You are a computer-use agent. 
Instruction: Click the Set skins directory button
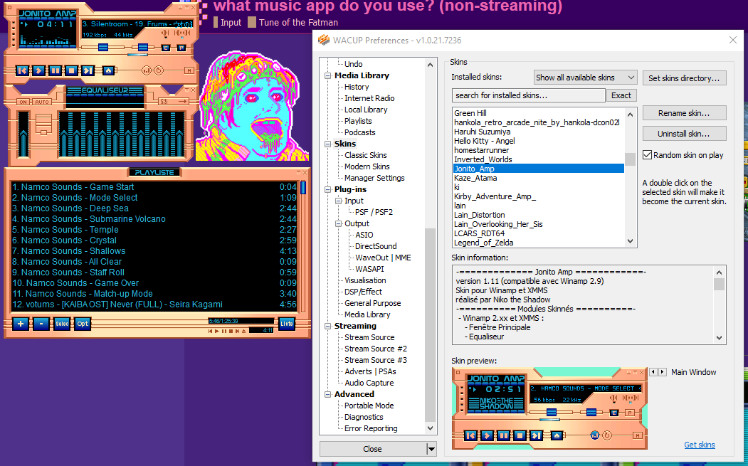pos(684,78)
